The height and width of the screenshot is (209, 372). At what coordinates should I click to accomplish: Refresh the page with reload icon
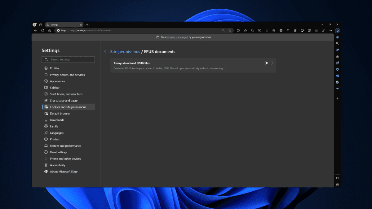[x=42, y=31]
